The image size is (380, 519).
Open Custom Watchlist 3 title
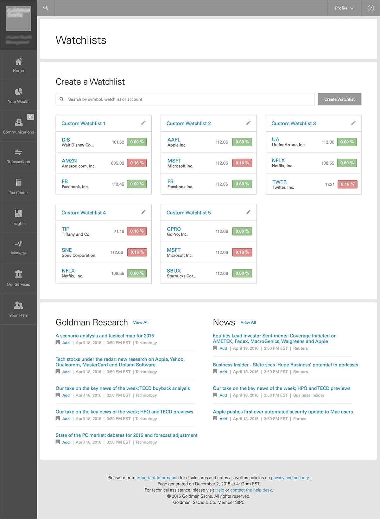click(x=294, y=123)
